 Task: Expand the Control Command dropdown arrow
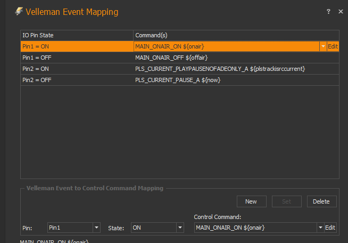click(x=320, y=228)
